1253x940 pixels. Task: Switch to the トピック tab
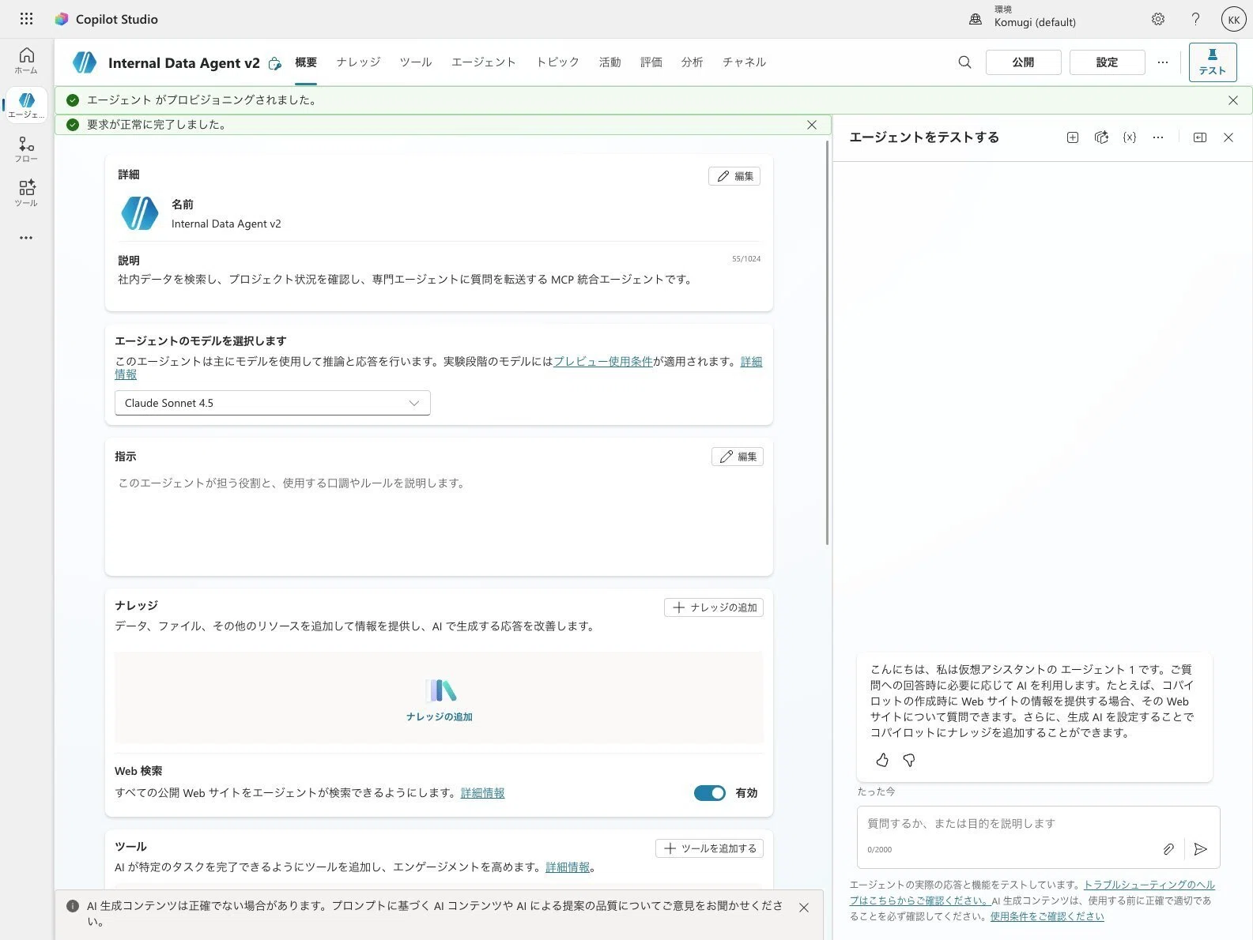[557, 62]
